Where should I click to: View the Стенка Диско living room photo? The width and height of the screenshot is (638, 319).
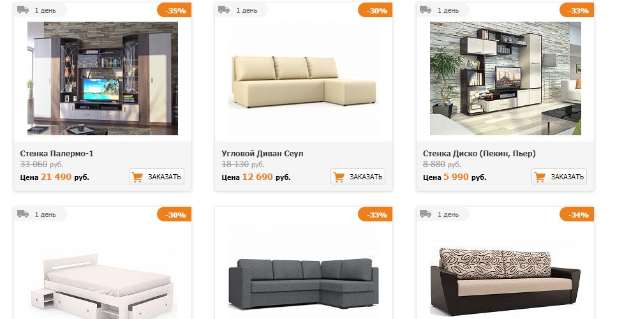click(x=505, y=78)
